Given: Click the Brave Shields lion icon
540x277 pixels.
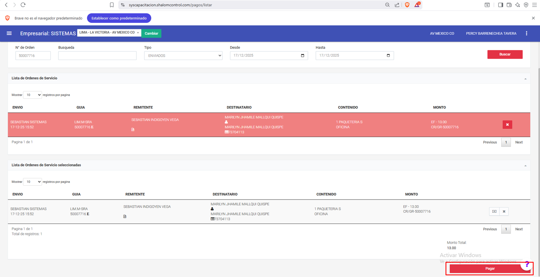Looking at the screenshot, I should 407,5.
